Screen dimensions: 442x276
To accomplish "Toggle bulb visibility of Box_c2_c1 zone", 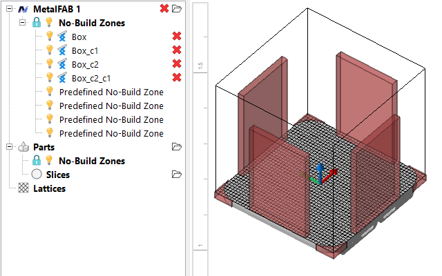I will (50, 77).
